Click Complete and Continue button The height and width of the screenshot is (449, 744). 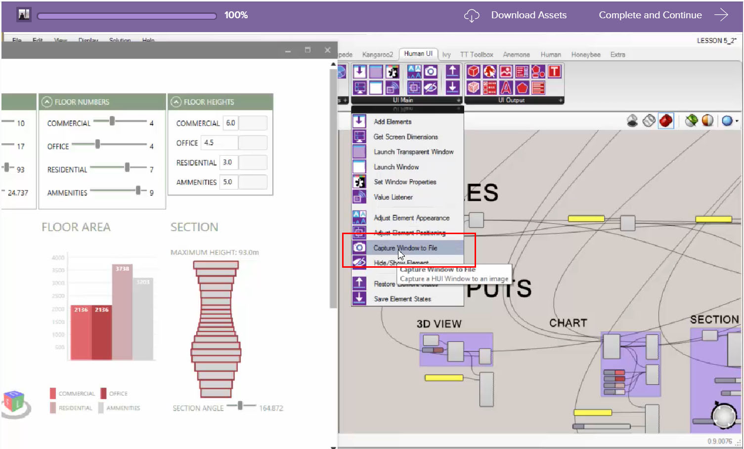(663, 15)
